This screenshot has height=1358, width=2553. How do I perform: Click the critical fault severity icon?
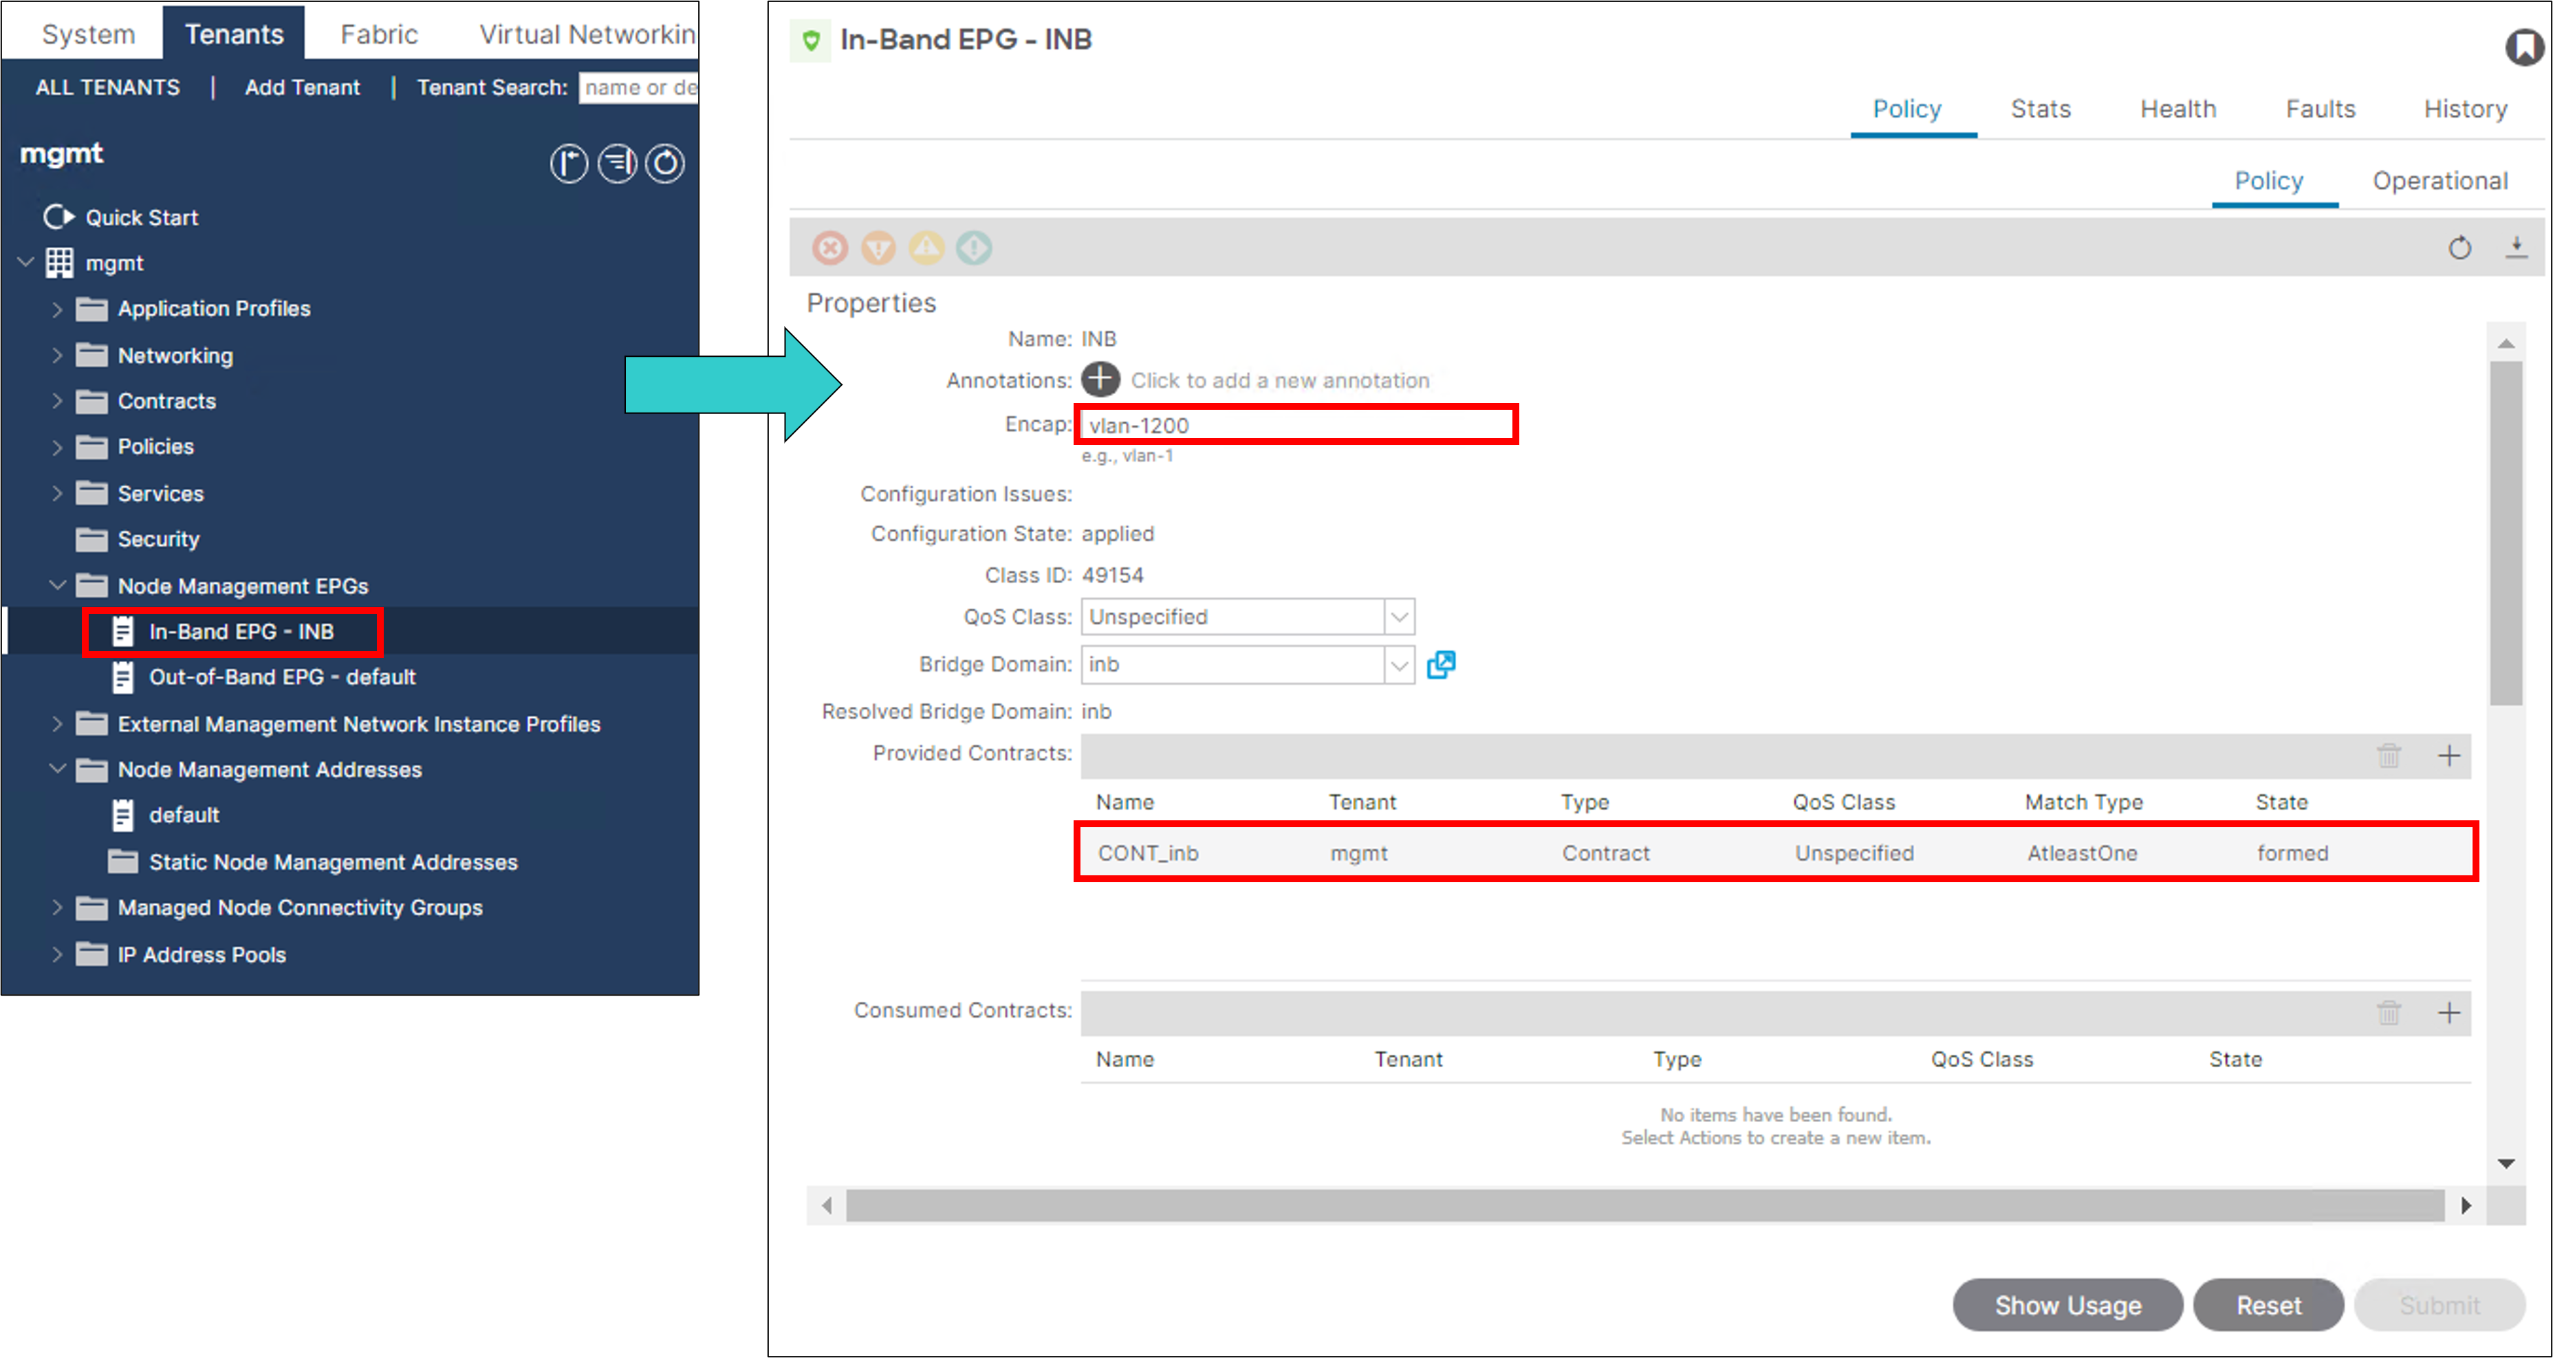pos(831,248)
